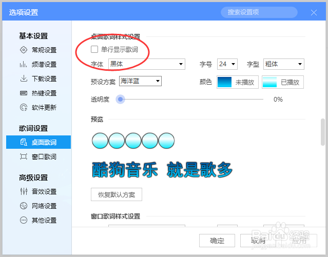Click the 应用 button
328x257 pixels.
(299, 241)
